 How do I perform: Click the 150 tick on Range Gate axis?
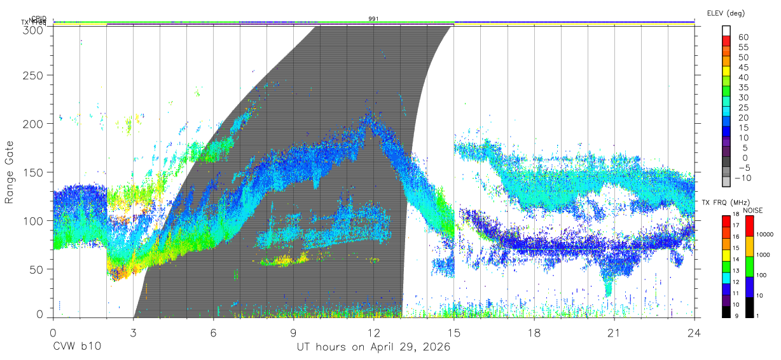point(33,172)
